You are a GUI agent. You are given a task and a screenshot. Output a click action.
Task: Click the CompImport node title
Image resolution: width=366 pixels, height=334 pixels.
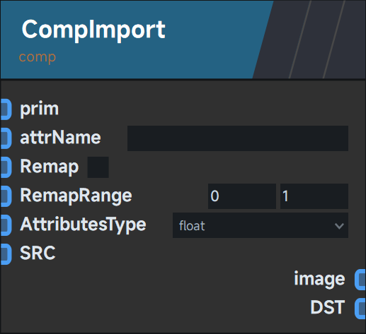pos(93,30)
